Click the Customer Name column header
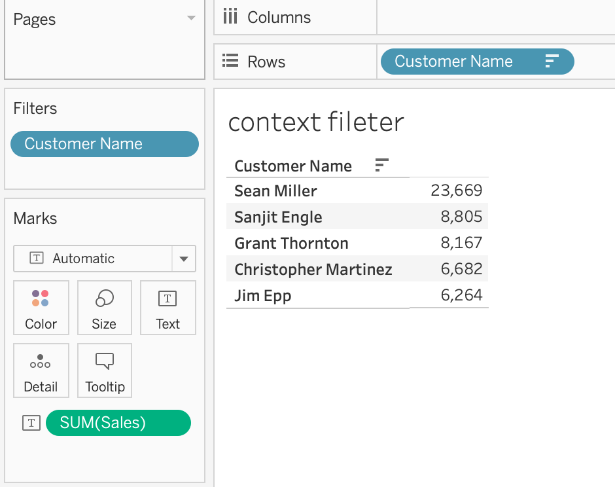The height and width of the screenshot is (487, 615). (293, 166)
